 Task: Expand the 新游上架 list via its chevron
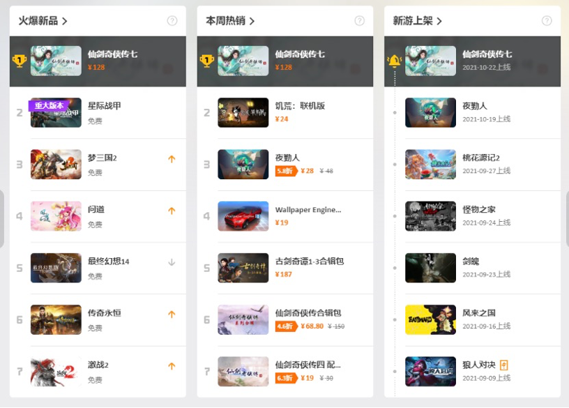tap(439, 21)
